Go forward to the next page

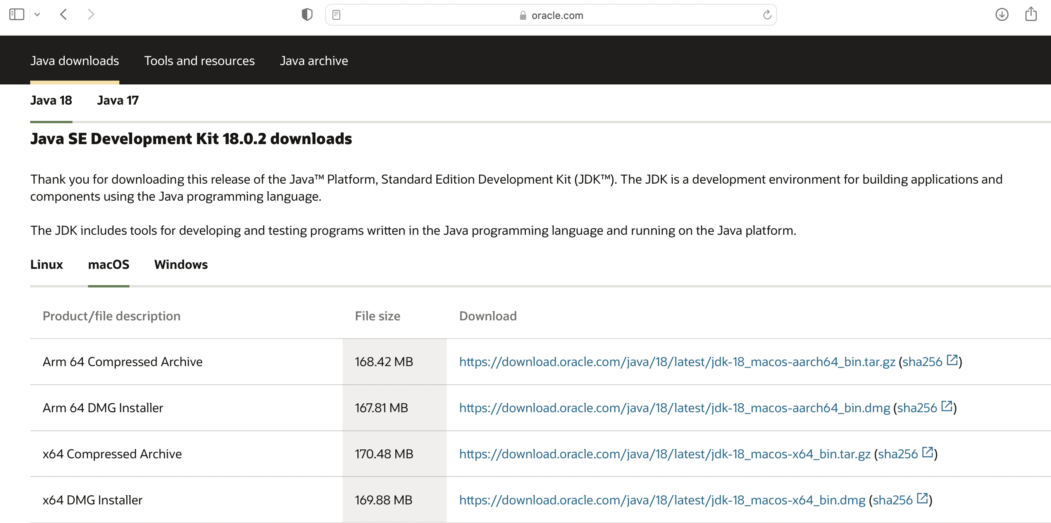[91, 14]
